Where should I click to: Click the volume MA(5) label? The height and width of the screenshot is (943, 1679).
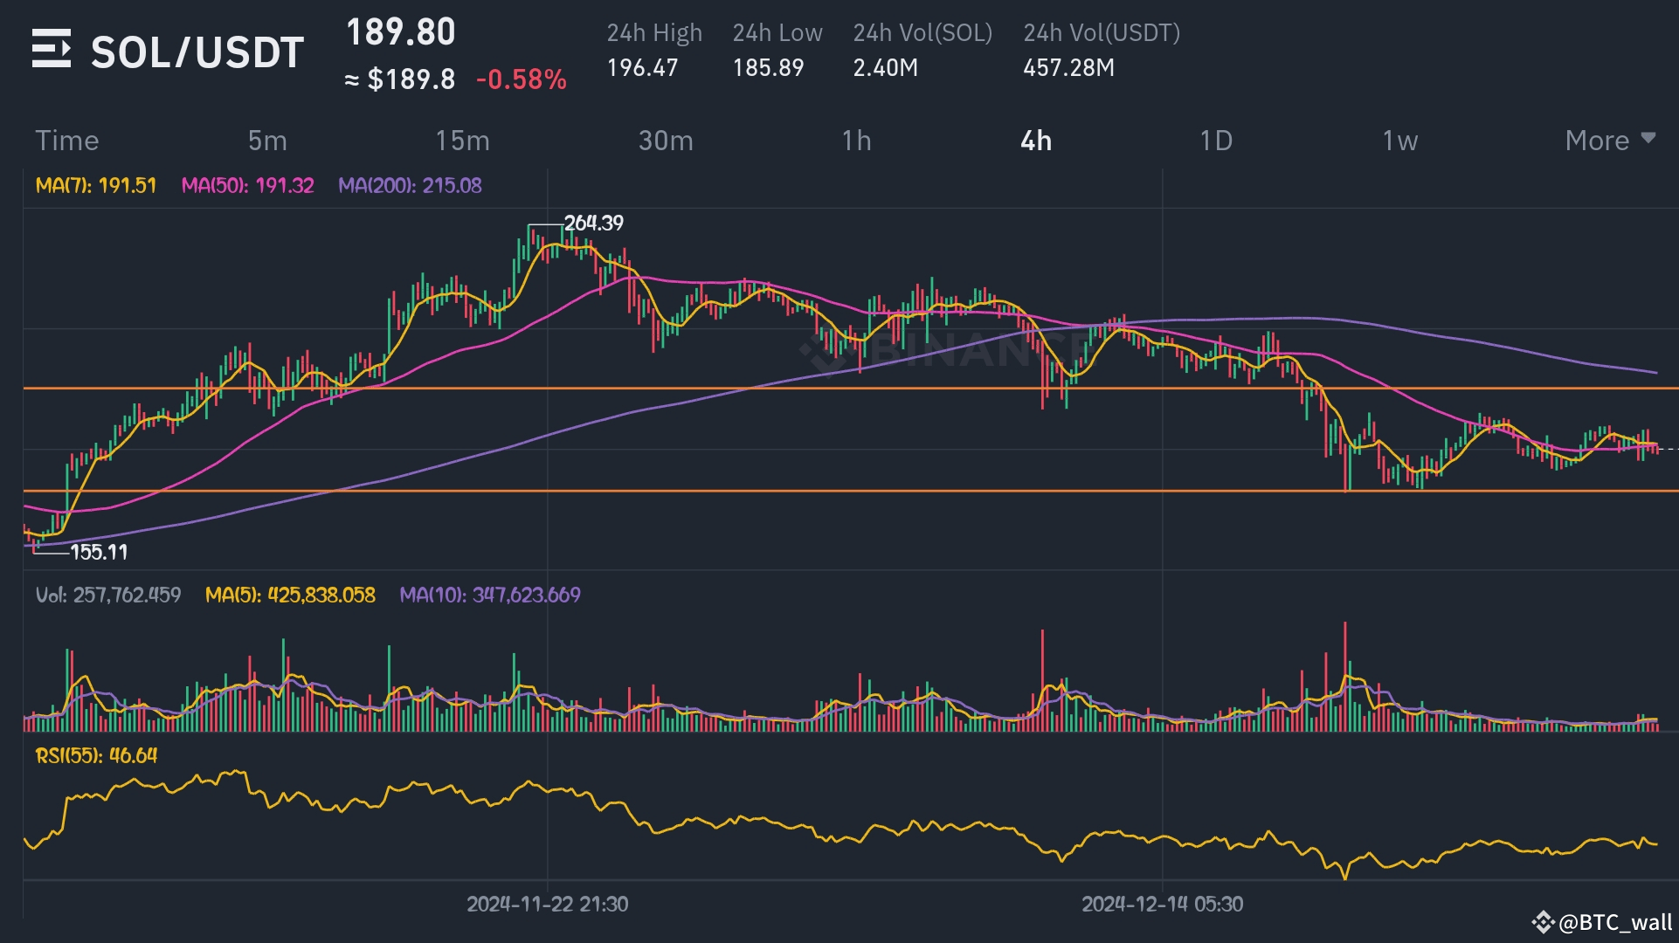(290, 595)
